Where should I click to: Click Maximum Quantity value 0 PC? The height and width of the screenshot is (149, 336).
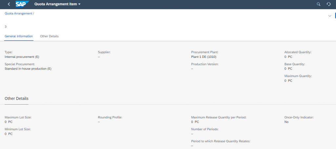click(x=288, y=81)
